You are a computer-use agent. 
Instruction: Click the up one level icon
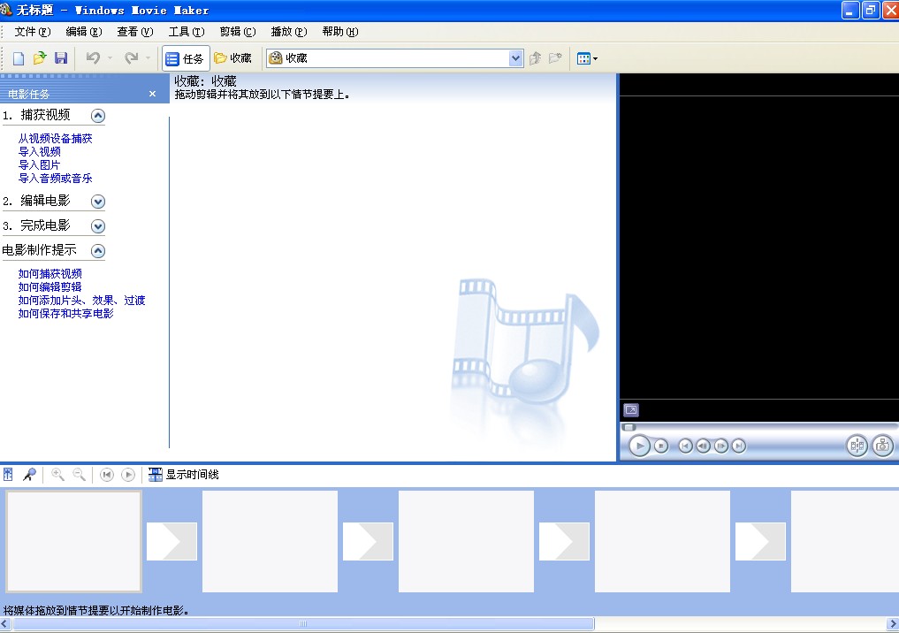pyautogui.click(x=535, y=58)
